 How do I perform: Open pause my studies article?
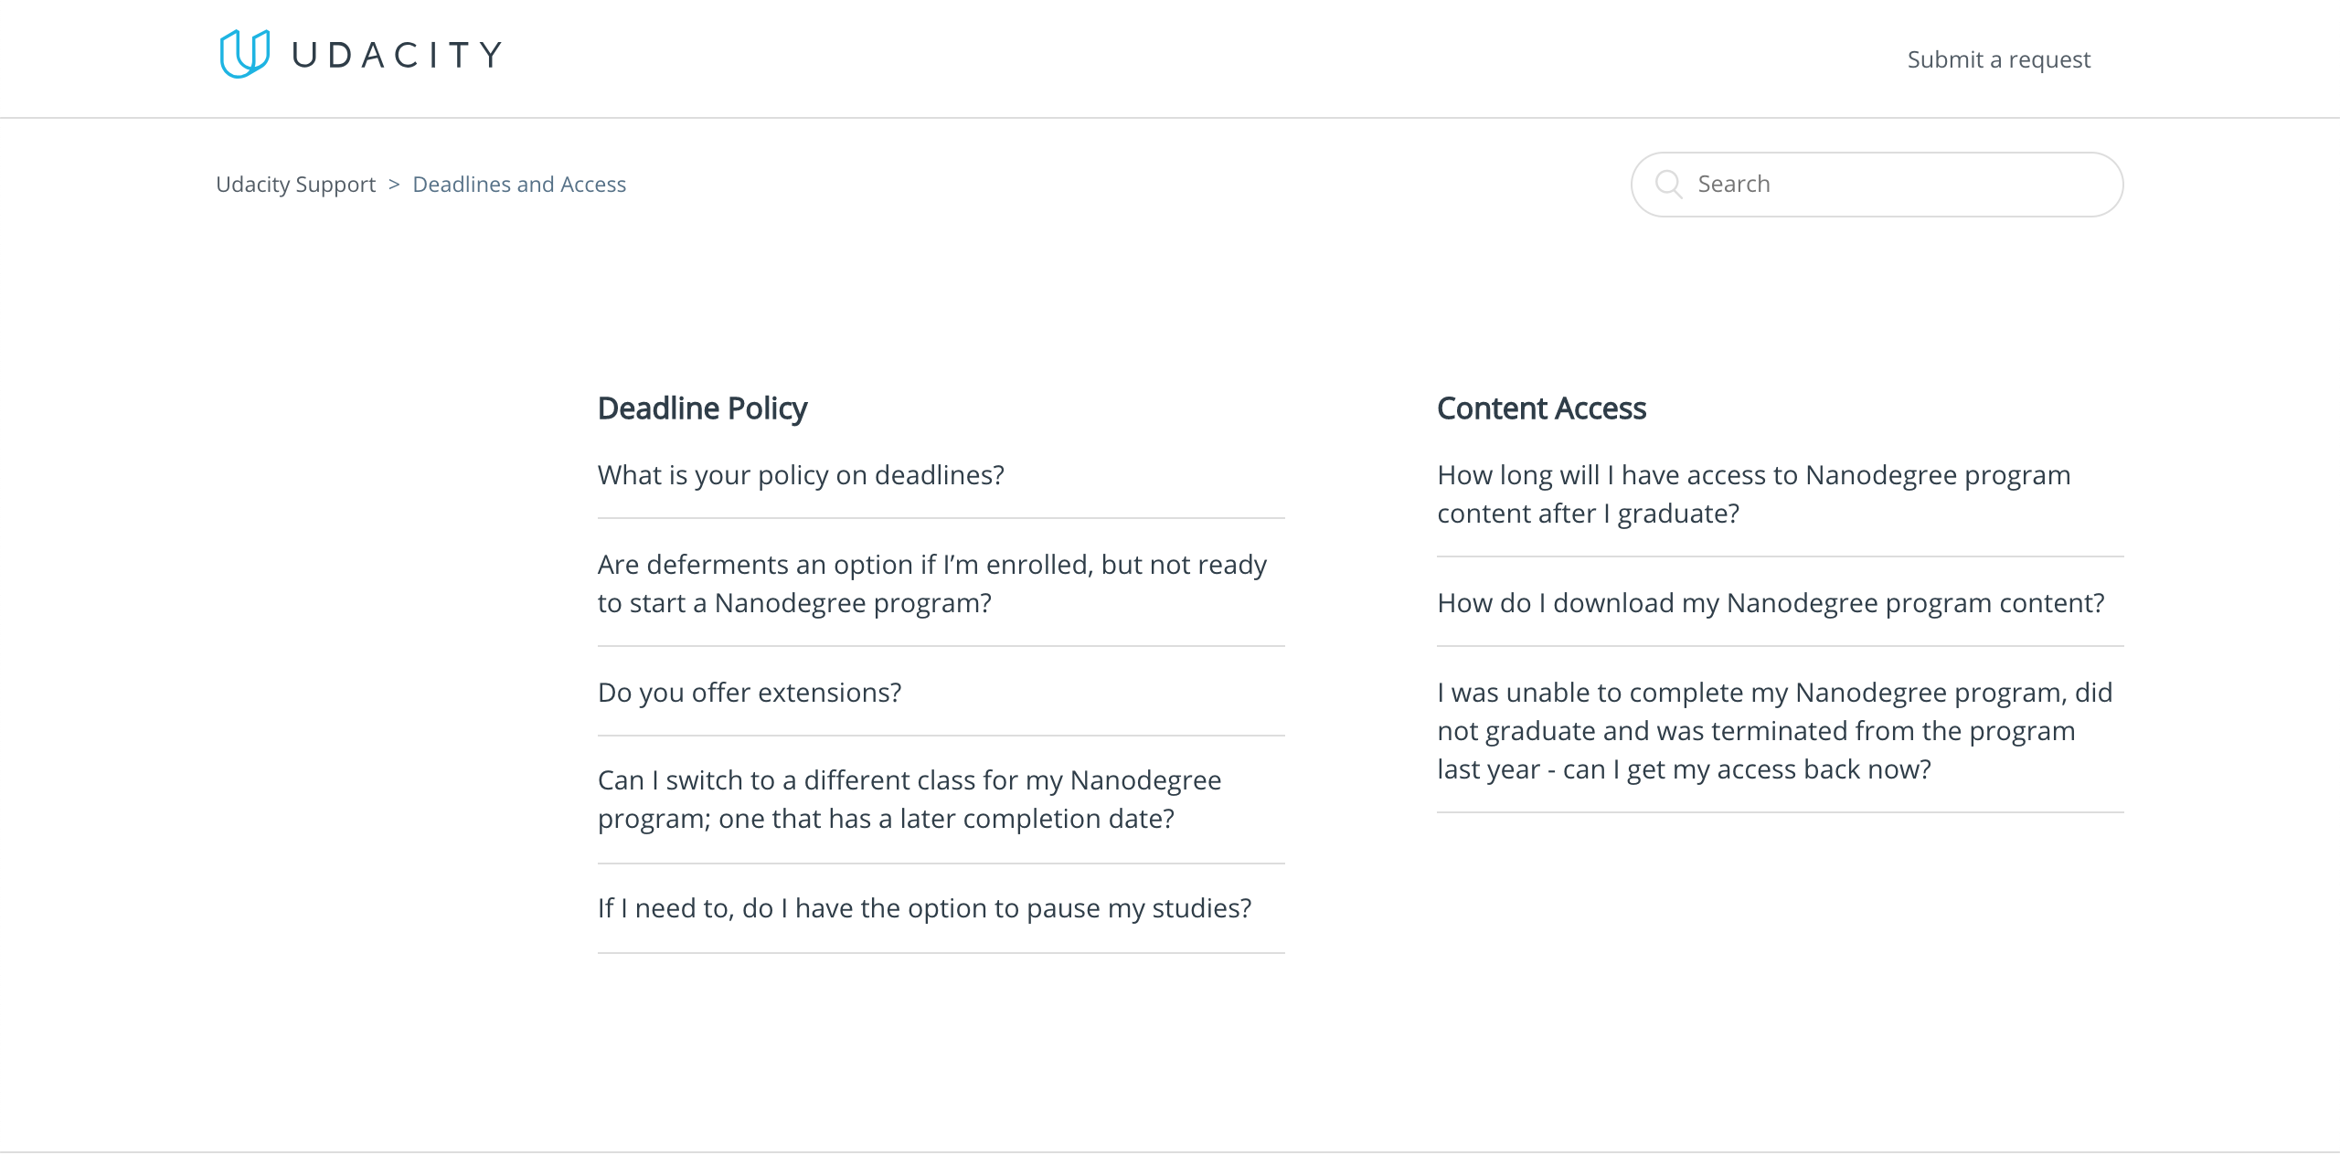coord(924,908)
